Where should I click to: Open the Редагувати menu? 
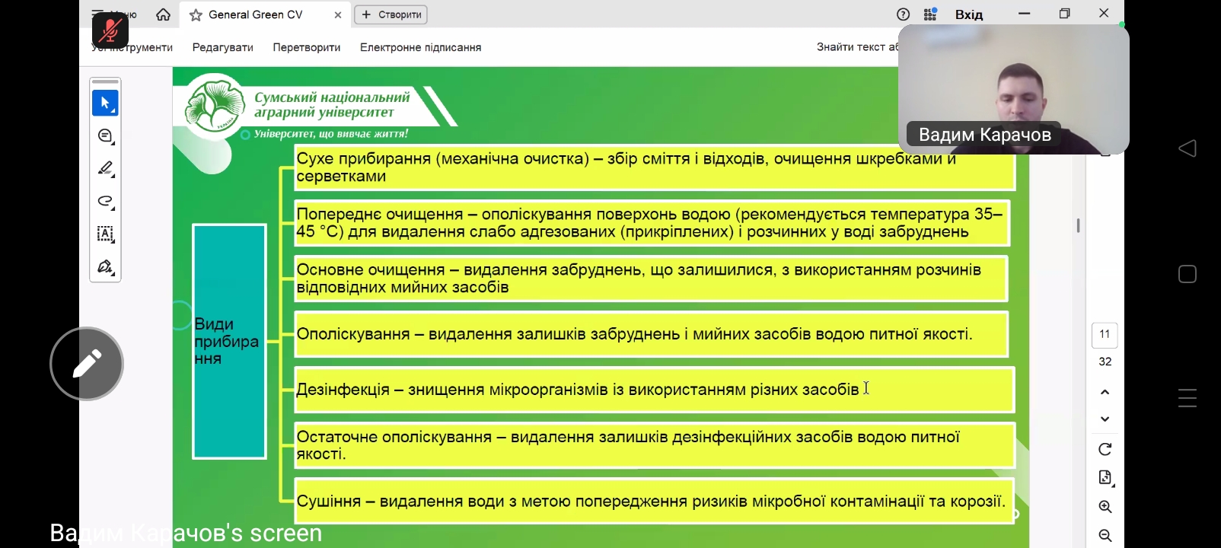222,47
